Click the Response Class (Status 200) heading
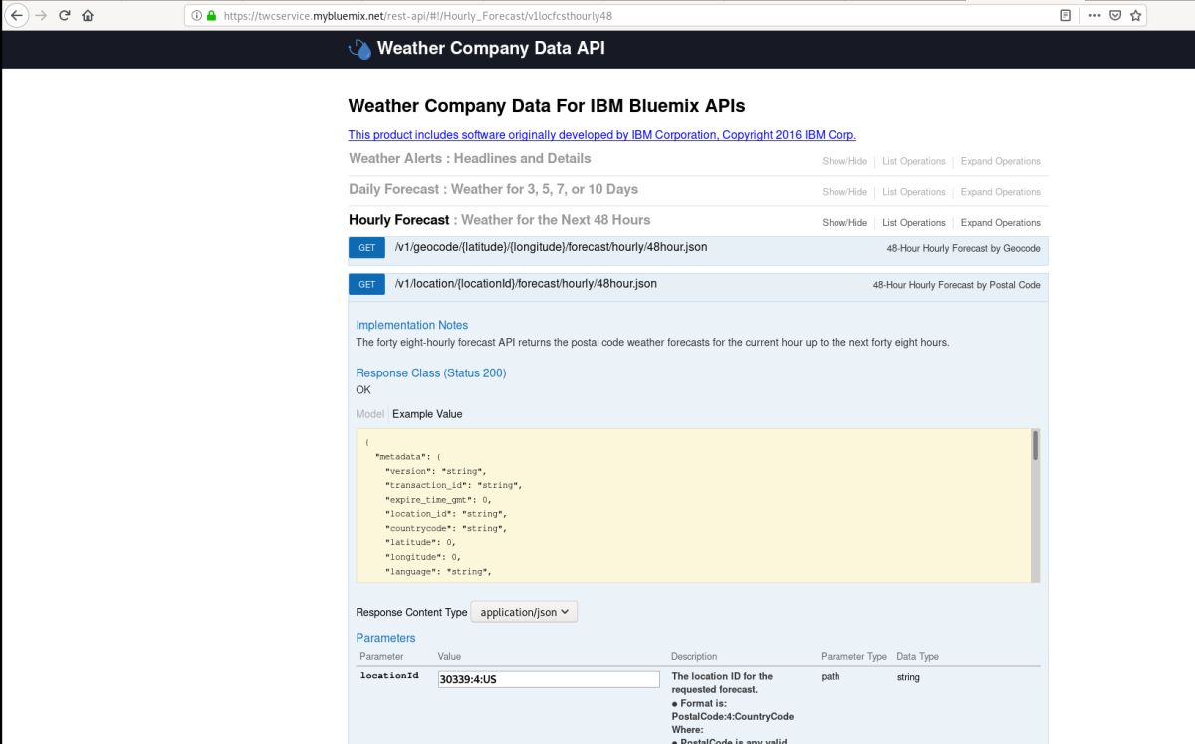Viewport: 1195px width, 744px height. coord(431,373)
